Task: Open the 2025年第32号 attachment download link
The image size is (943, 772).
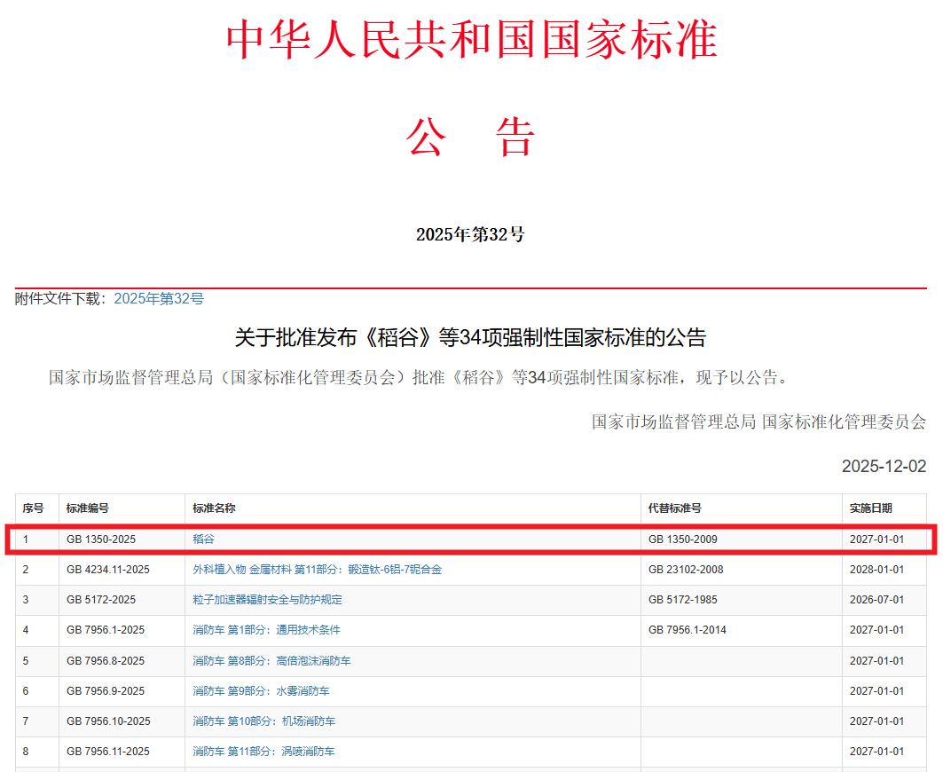Action: (159, 299)
